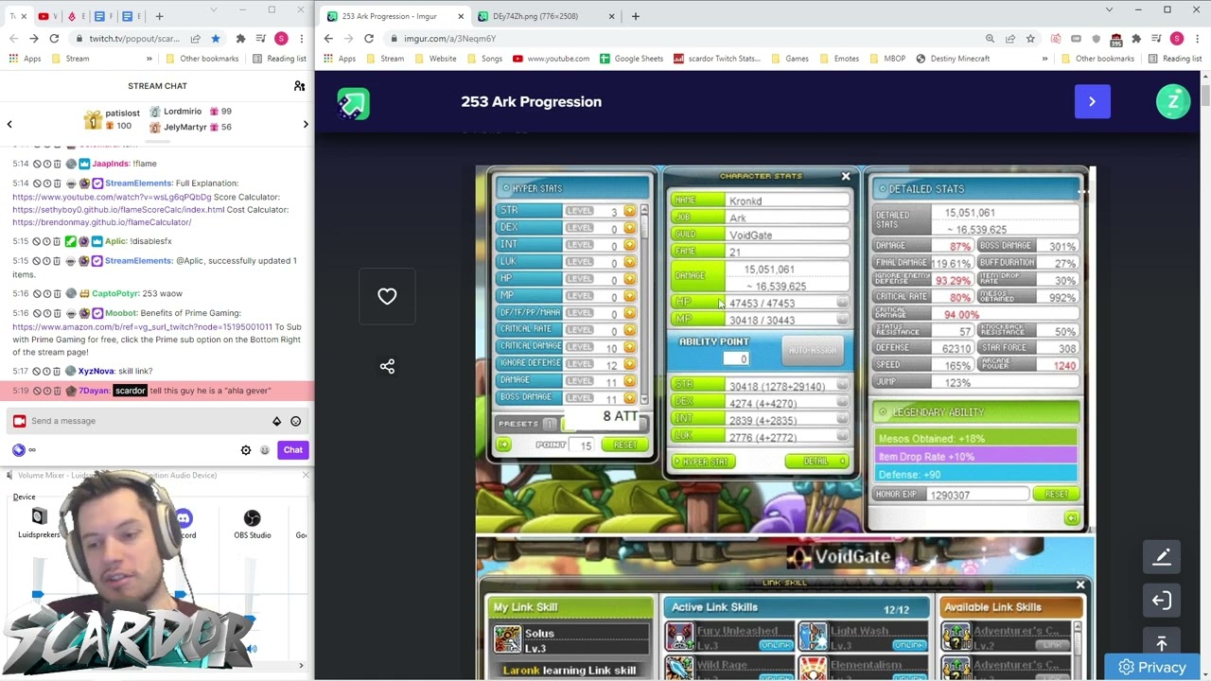1211x681 pixels.
Task: Click the Imgur page vertical scrollbar
Action: click(x=1205, y=95)
